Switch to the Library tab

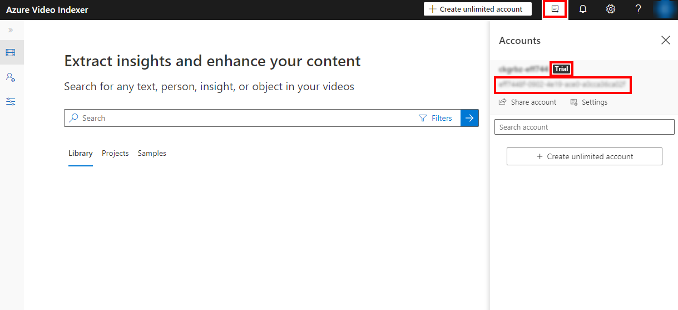point(81,154)
